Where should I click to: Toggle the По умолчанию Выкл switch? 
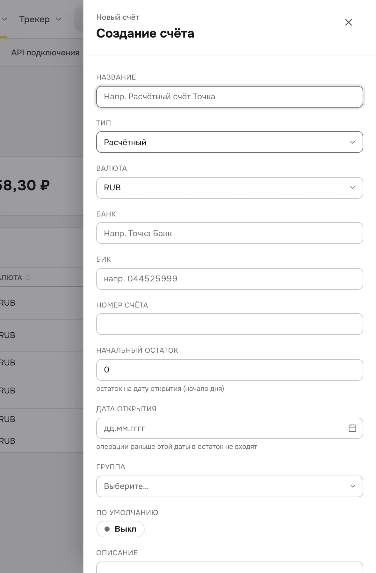click(120, 529)
